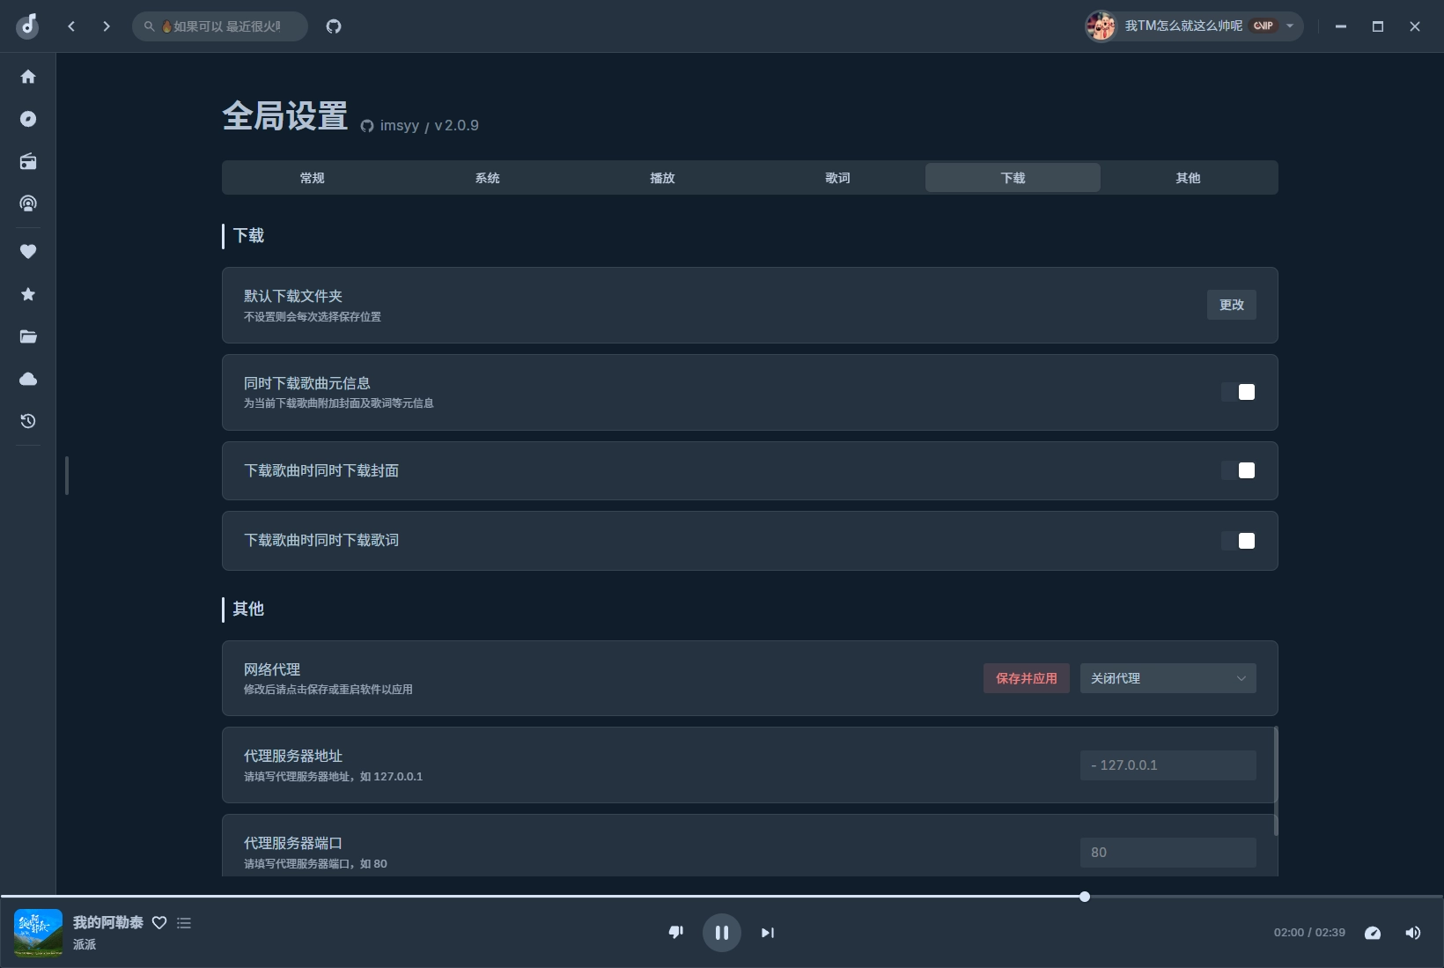Open the Discover compass icon

(x=28, y=119)
